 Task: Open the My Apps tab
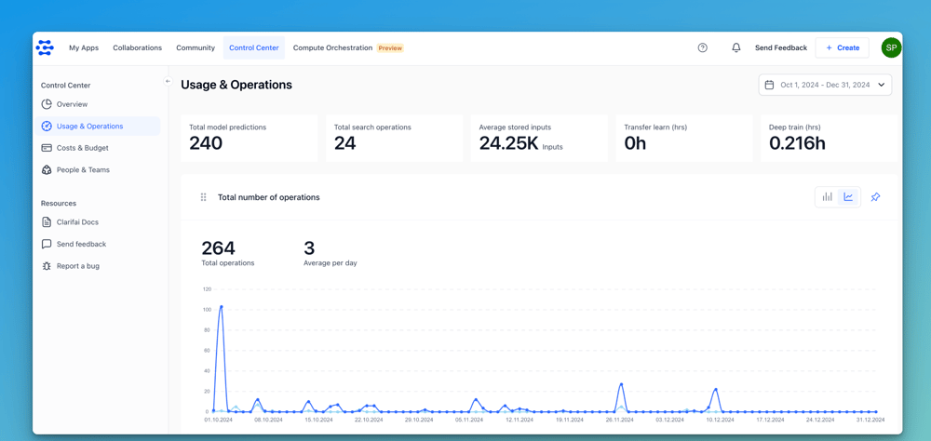point(84,47)
